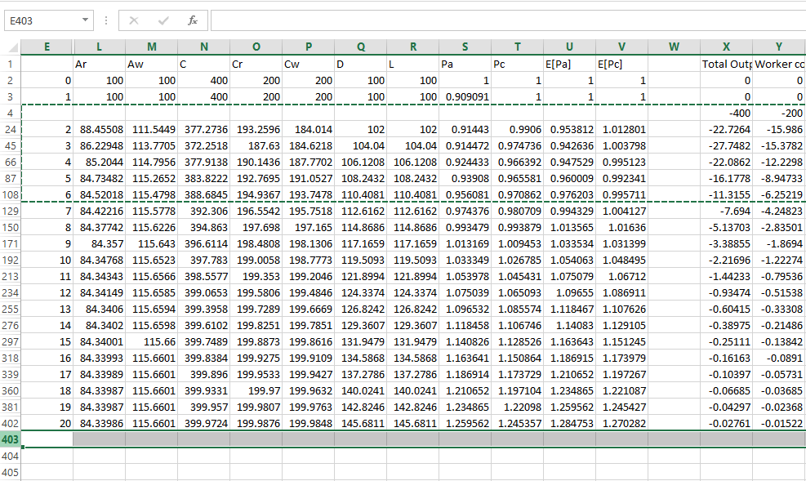Open the Name Box dropdown arrow

tap(85, 20)
